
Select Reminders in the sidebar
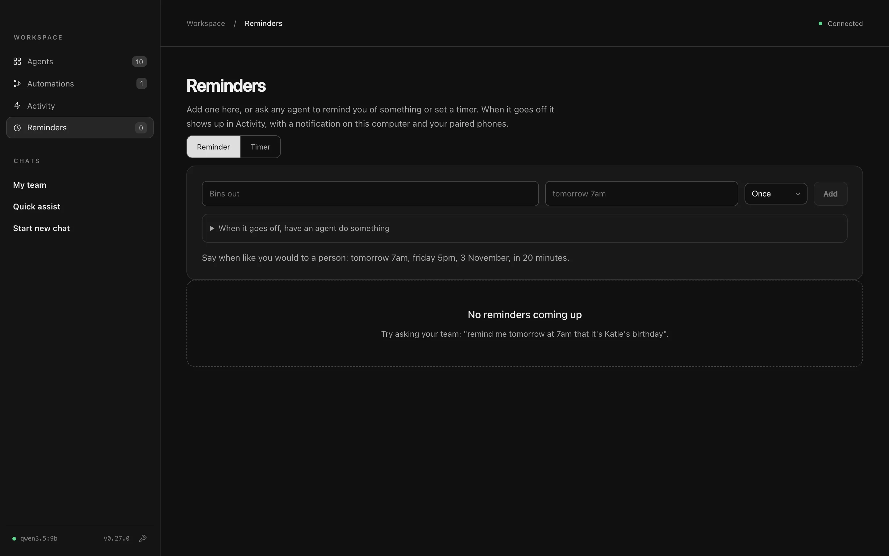click(80, 128)
